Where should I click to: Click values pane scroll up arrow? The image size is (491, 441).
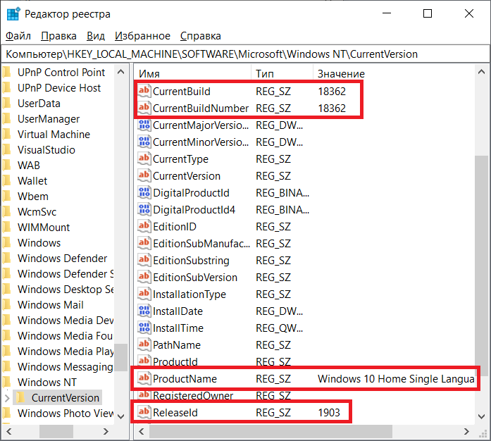tap(481, 72)
